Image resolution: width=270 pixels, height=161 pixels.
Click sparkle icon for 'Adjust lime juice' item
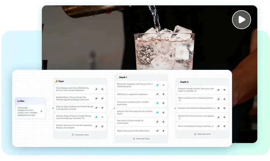pyautogui.click(x=163, y=131)
